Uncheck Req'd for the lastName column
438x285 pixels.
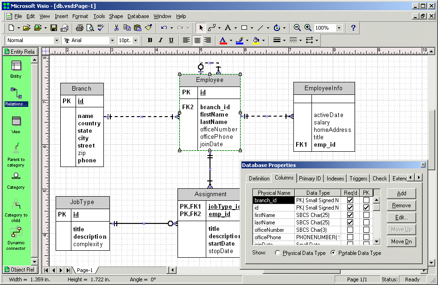point(350,223)
